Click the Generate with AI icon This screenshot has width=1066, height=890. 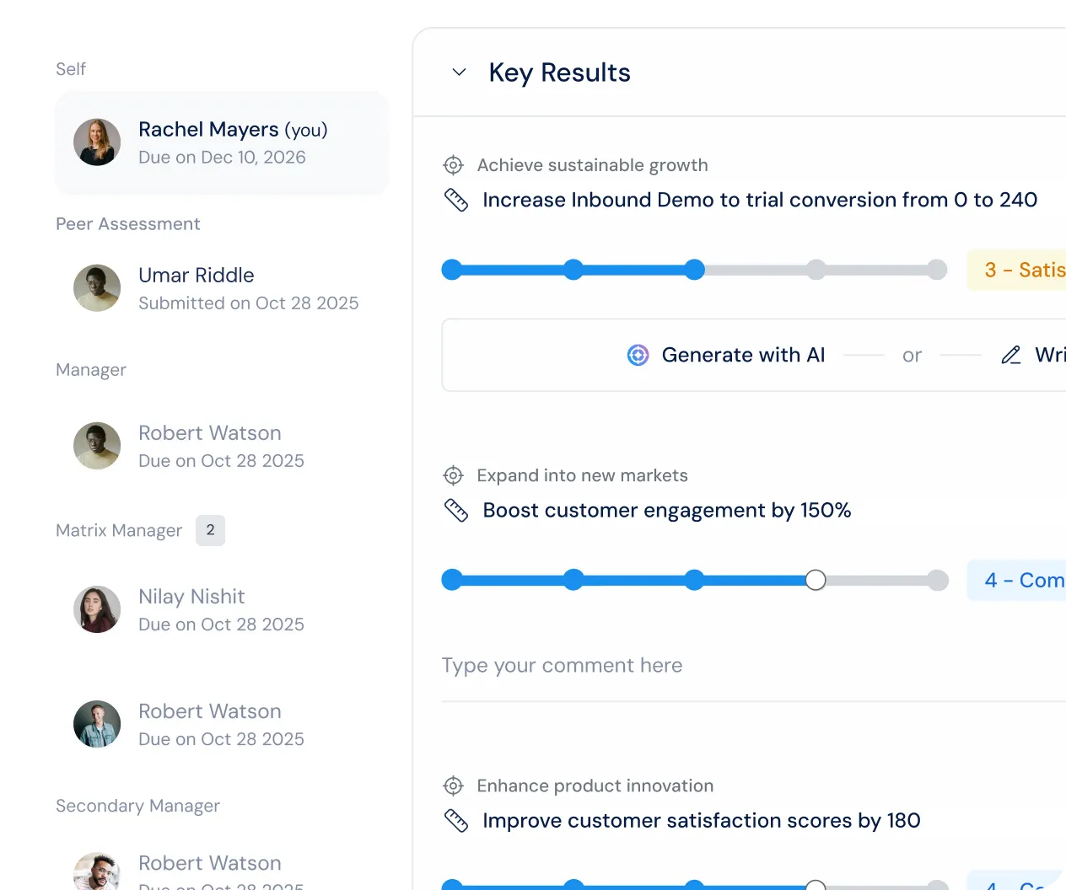tap(638, 355)
